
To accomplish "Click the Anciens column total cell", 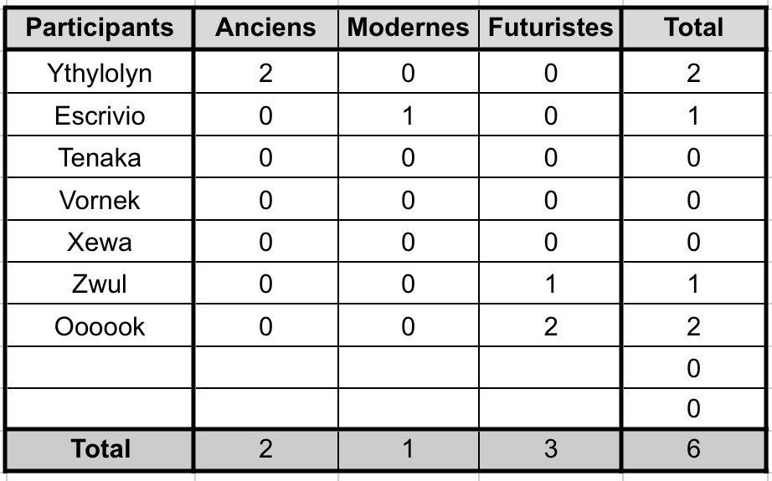I will (x=265, y=449).
